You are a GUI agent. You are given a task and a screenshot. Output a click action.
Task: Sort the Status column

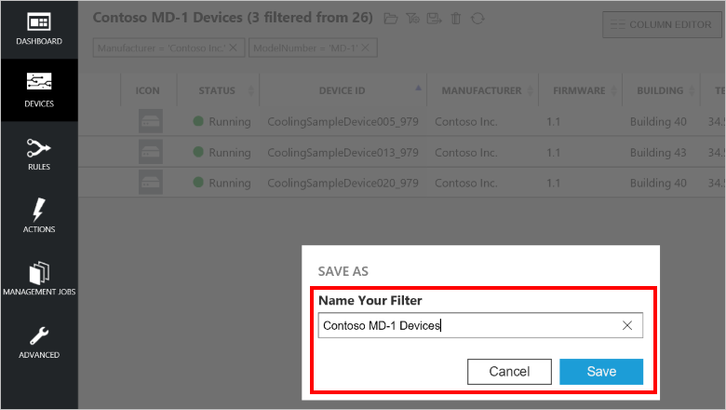(218, 90)
